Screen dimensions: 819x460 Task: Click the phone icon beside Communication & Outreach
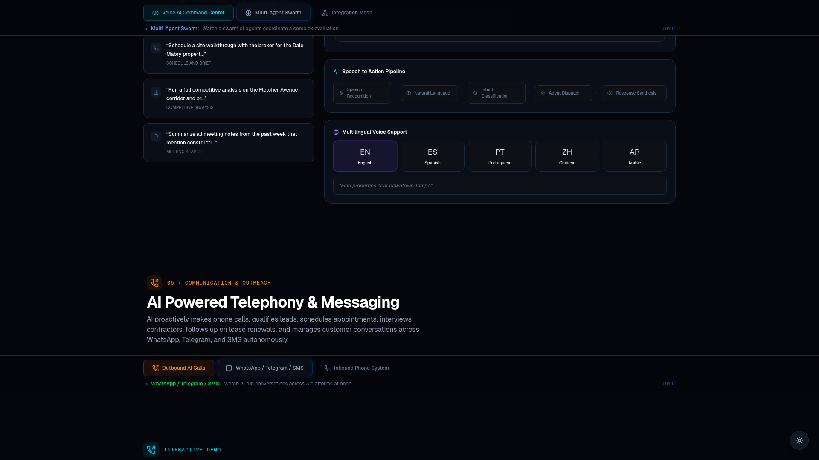[x=154, y=283]
